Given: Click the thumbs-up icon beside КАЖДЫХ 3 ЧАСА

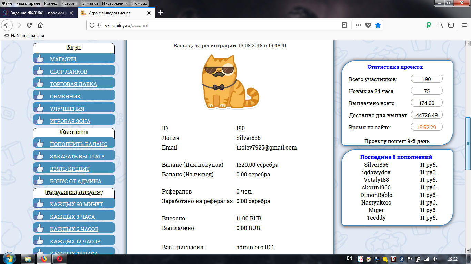Looking at the screenshot, I should click(39, 216).
